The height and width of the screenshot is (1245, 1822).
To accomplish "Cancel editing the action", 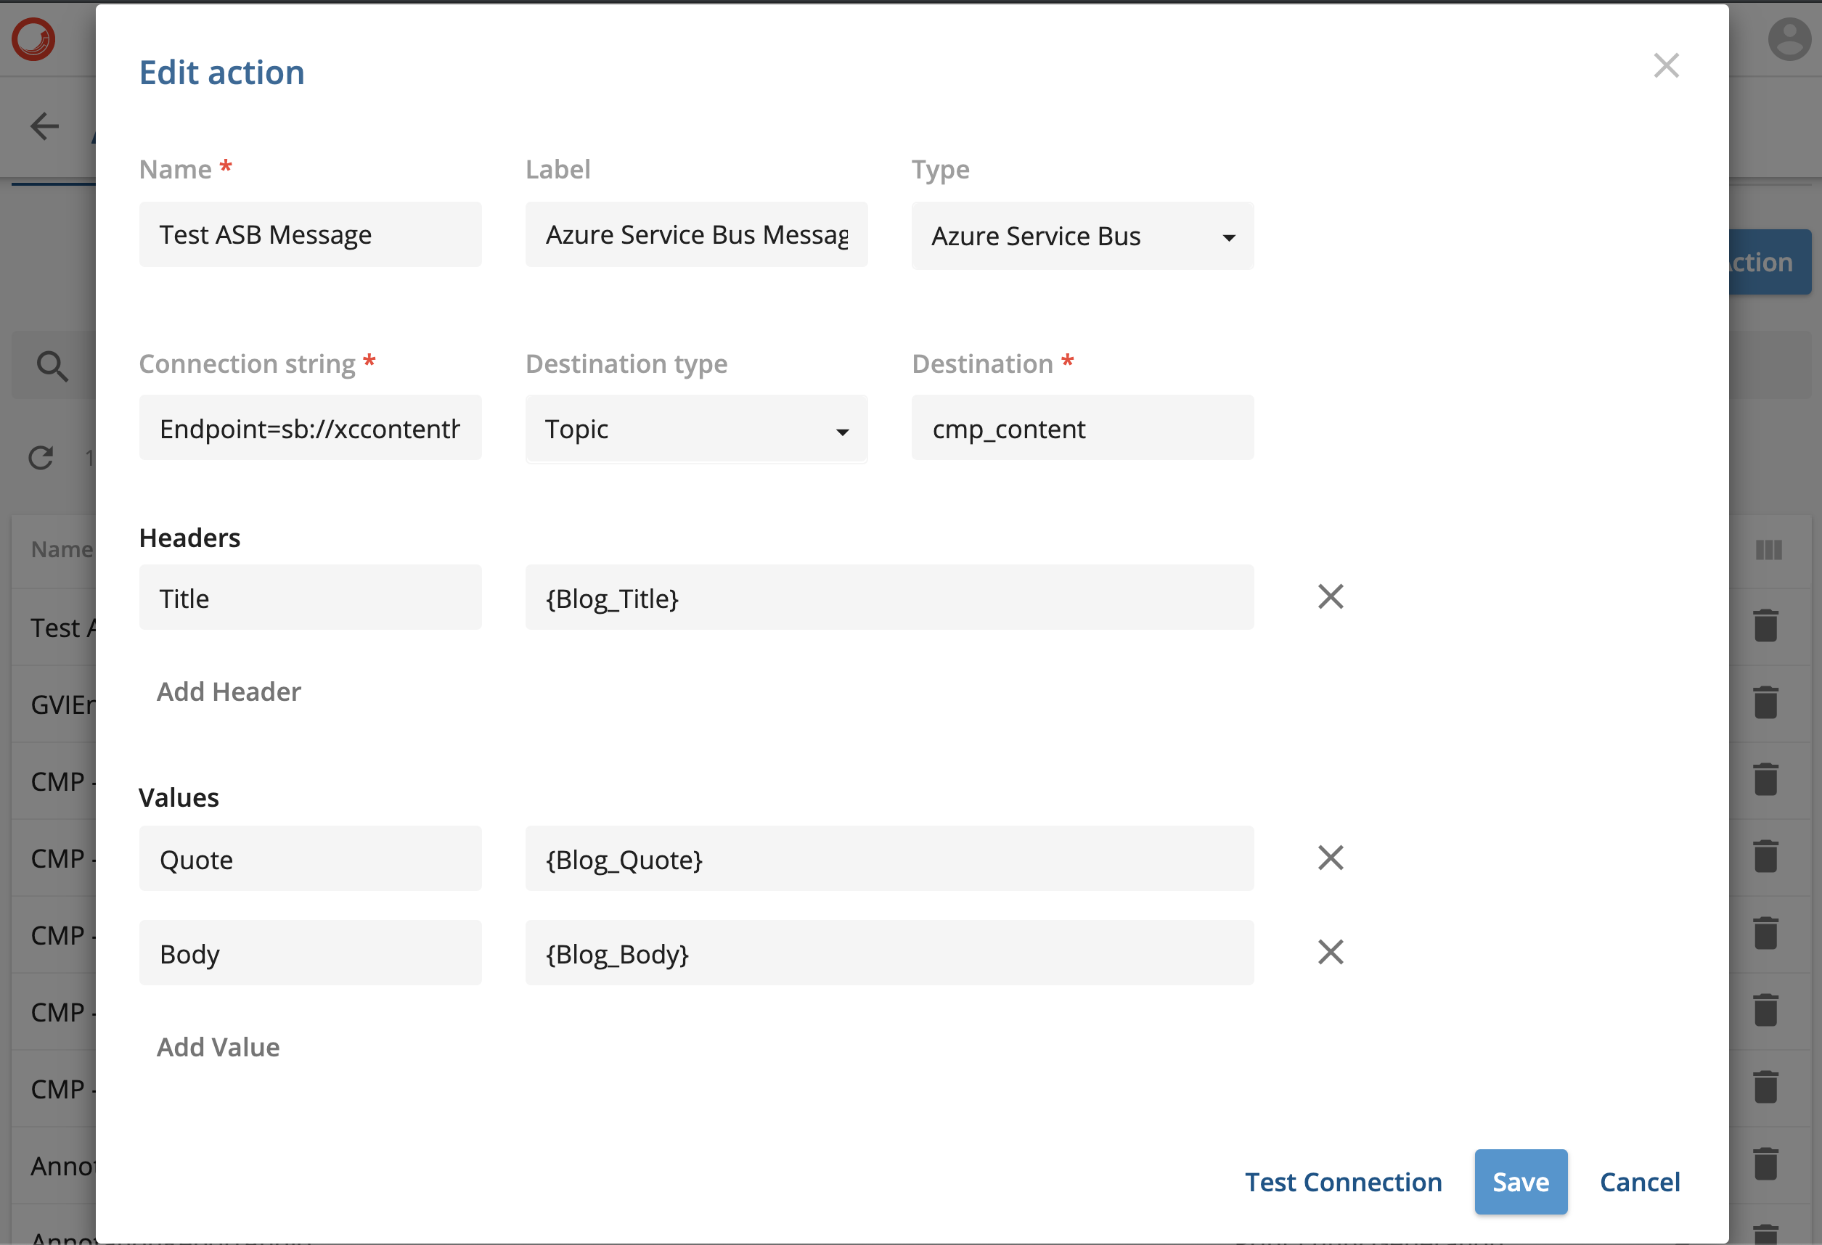I will tap(1639, 1182).
